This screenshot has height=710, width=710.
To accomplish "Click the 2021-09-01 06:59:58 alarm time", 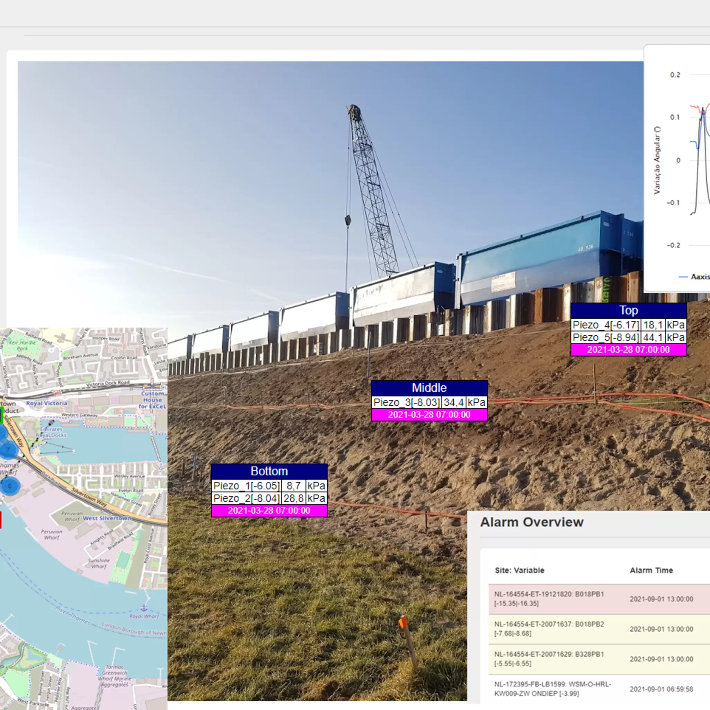I will point(662,690).
